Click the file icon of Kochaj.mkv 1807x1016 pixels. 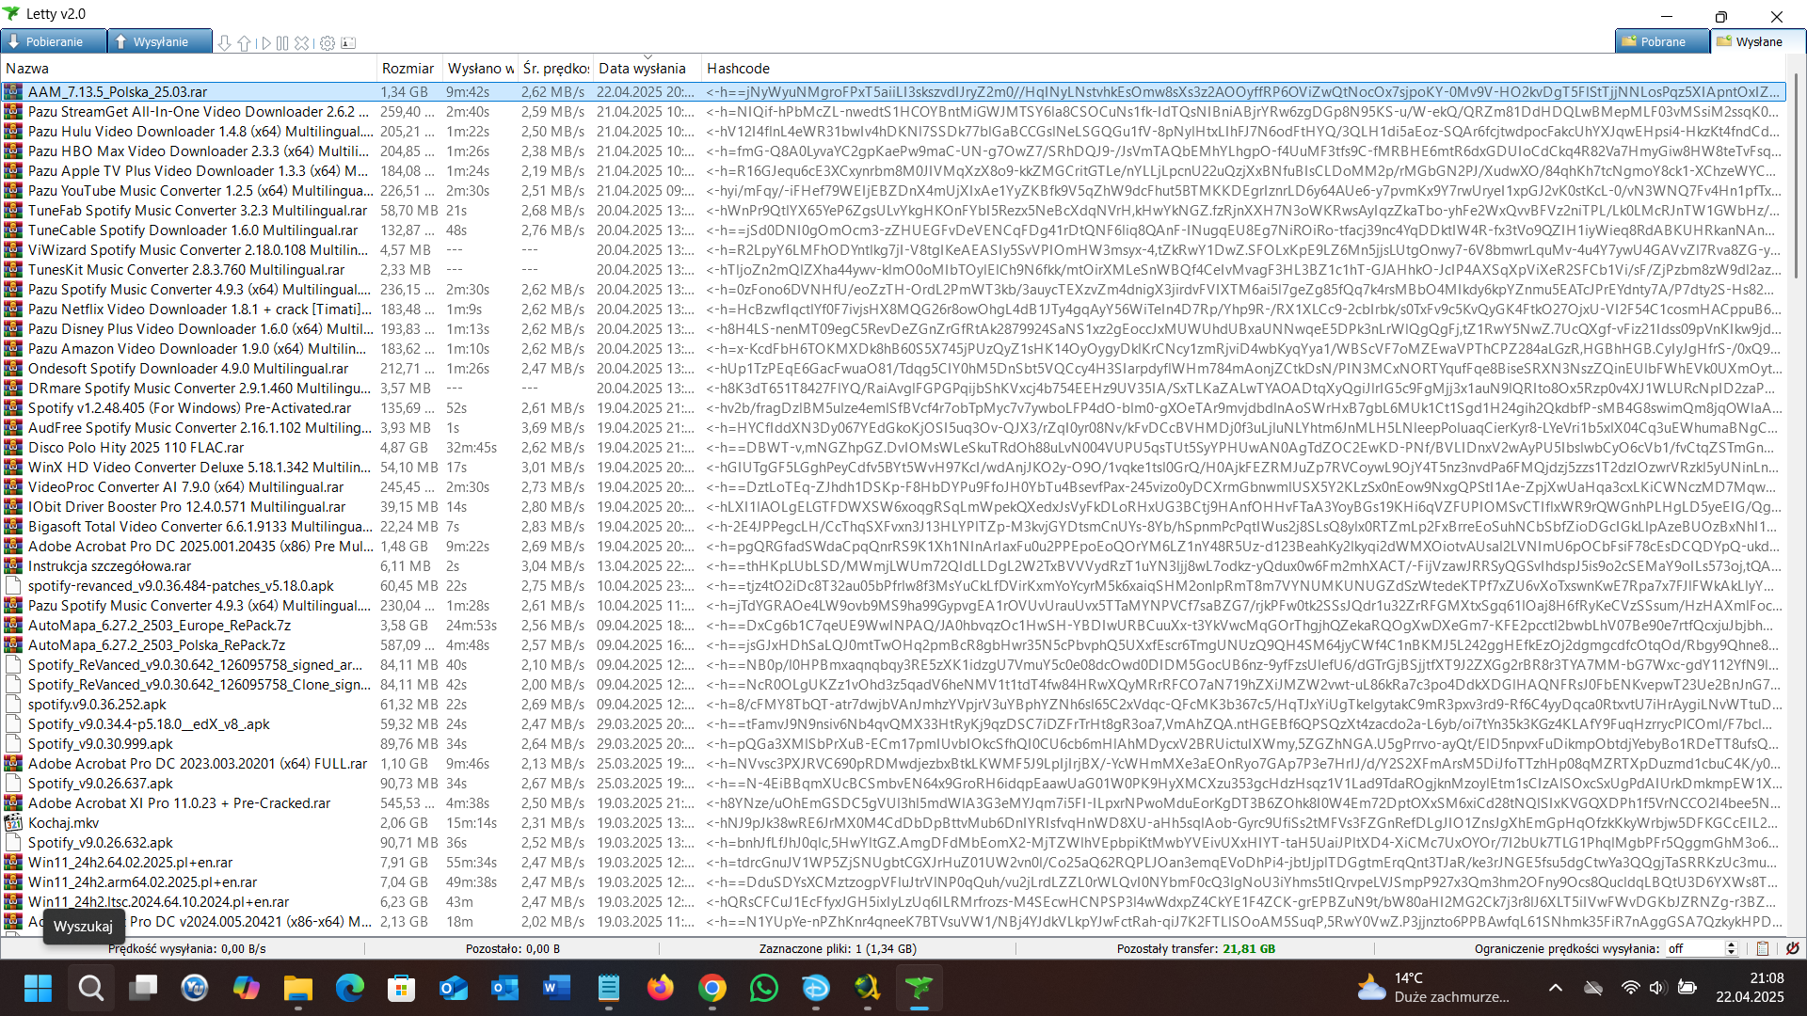click(13, 823)
